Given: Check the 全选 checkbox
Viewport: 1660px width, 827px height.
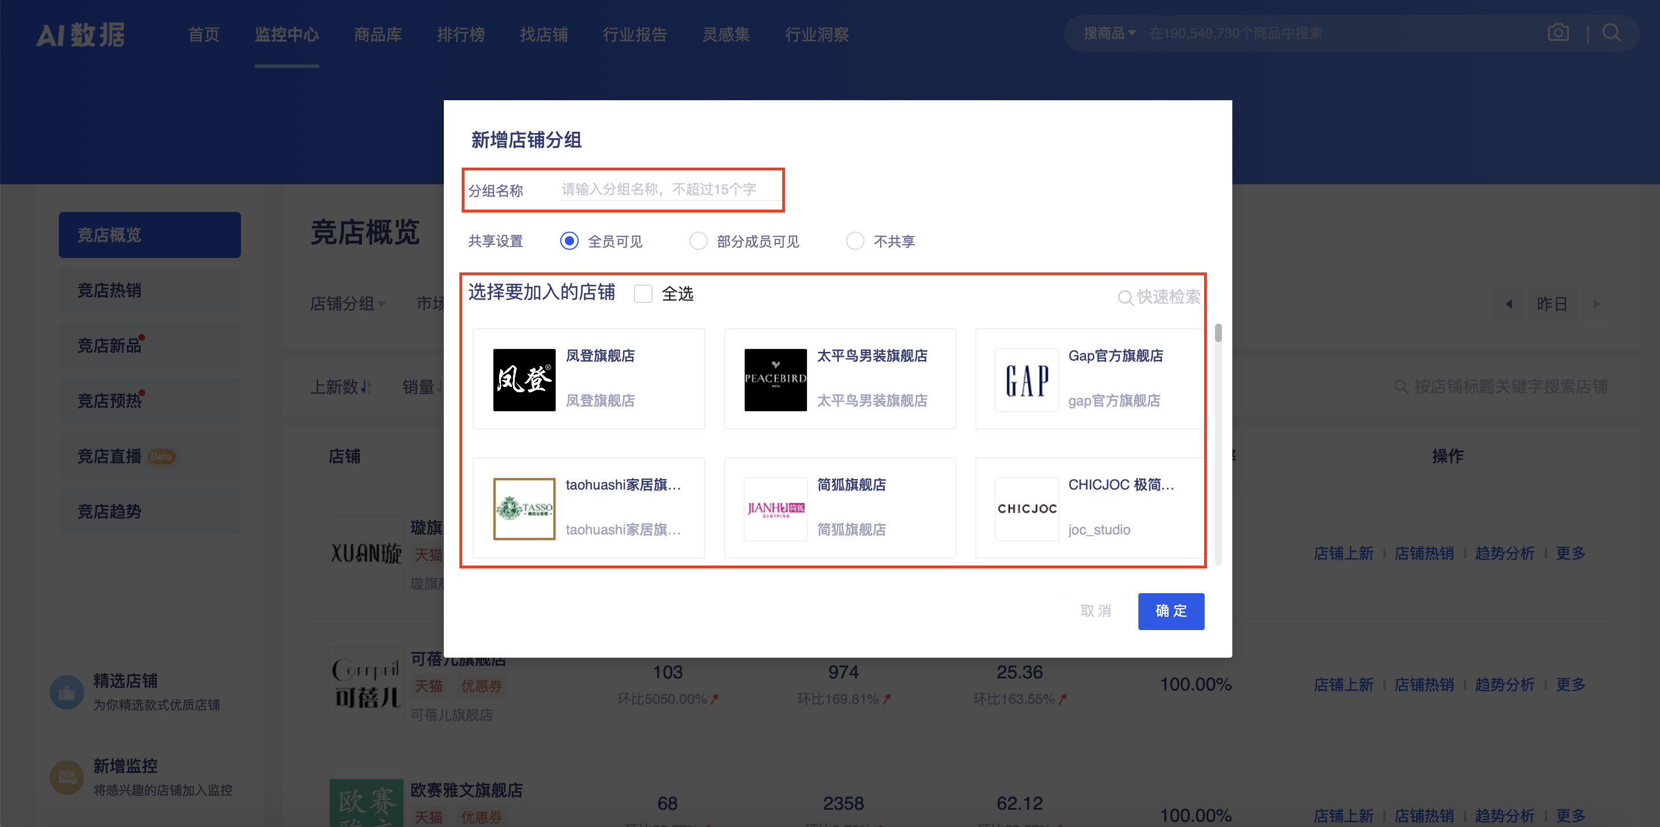Looking at the screenshot, I should pyautogui.click(x=643, y=294).
